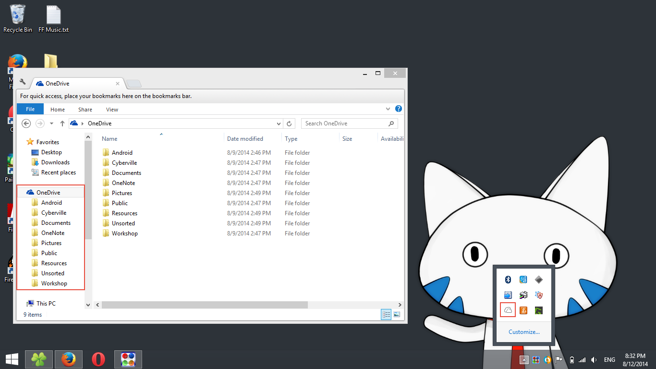The width and height of the screenshot is (656, 369).
Task: Click the horizontal scrollbar right arrow
Action: (400, 305)
